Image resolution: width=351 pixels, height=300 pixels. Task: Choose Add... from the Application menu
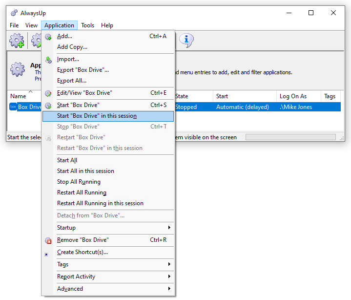[x=108, y=36]
